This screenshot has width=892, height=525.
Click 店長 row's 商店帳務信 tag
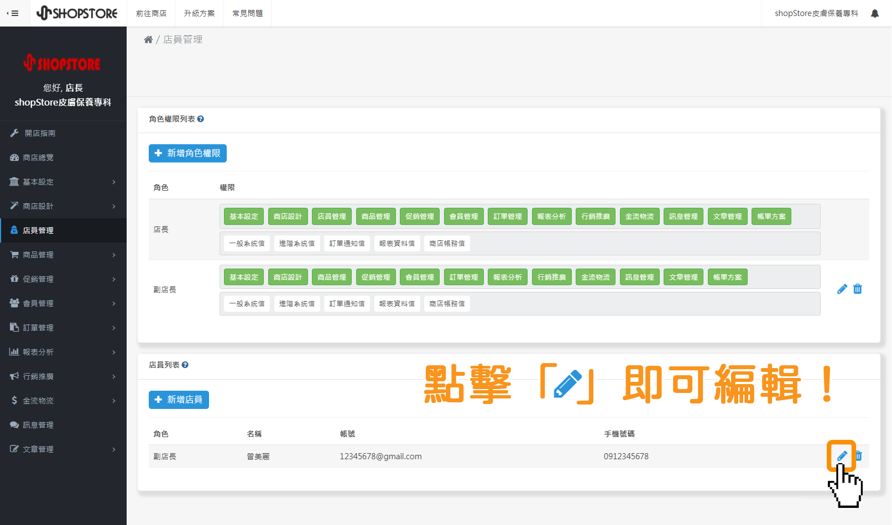pos(447,243)
